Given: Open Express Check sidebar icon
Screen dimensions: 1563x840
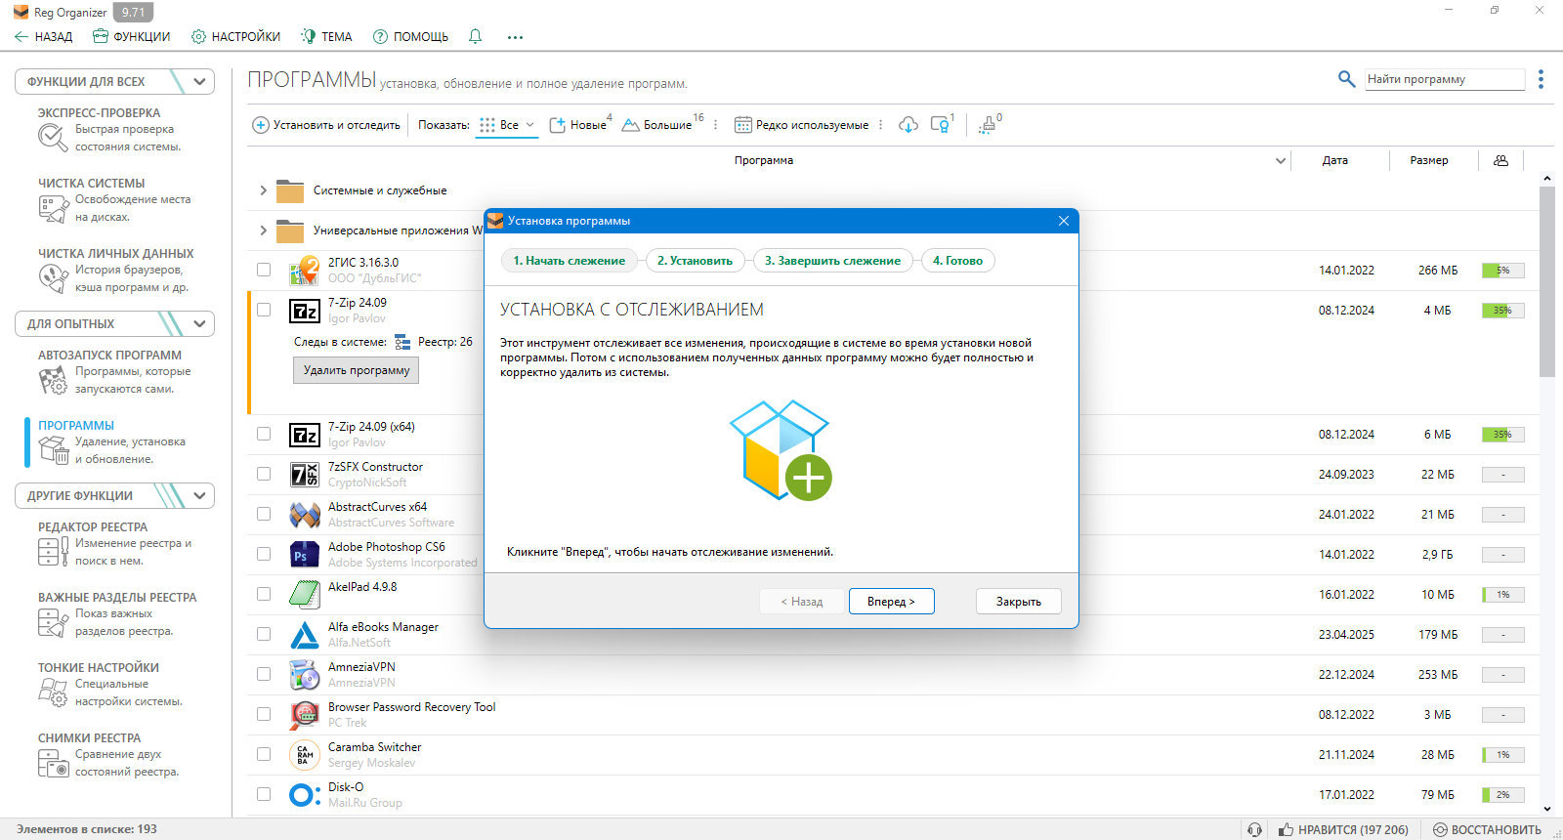Looking at the screenshot, I should [x=52, y=138].
